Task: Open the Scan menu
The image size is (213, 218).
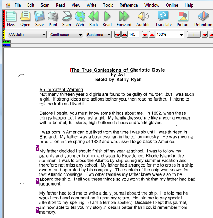Action: point(45,5)
